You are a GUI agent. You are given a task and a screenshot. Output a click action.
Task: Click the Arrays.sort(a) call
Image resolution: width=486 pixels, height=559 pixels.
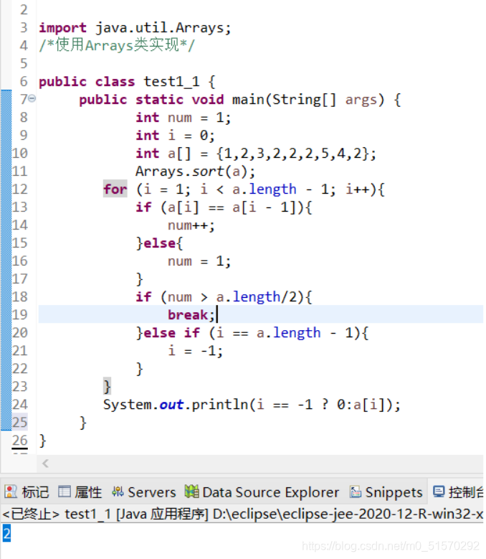[x=195, y=172]
